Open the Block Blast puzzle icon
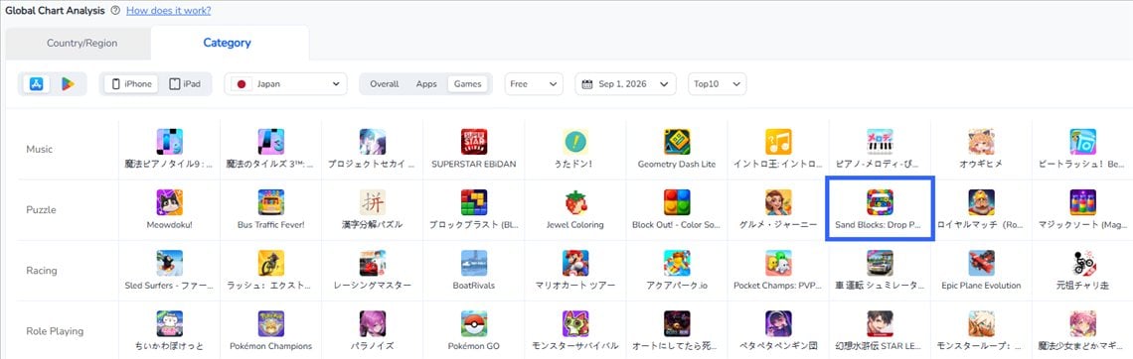This screenshot has height=359, width=1133. pos(474,202)
